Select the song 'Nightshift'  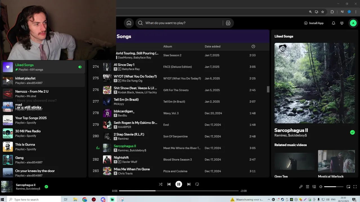[121, 158]
